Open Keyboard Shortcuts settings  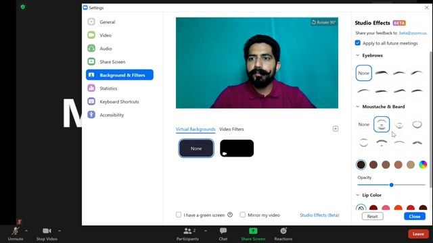coord(120,101)
